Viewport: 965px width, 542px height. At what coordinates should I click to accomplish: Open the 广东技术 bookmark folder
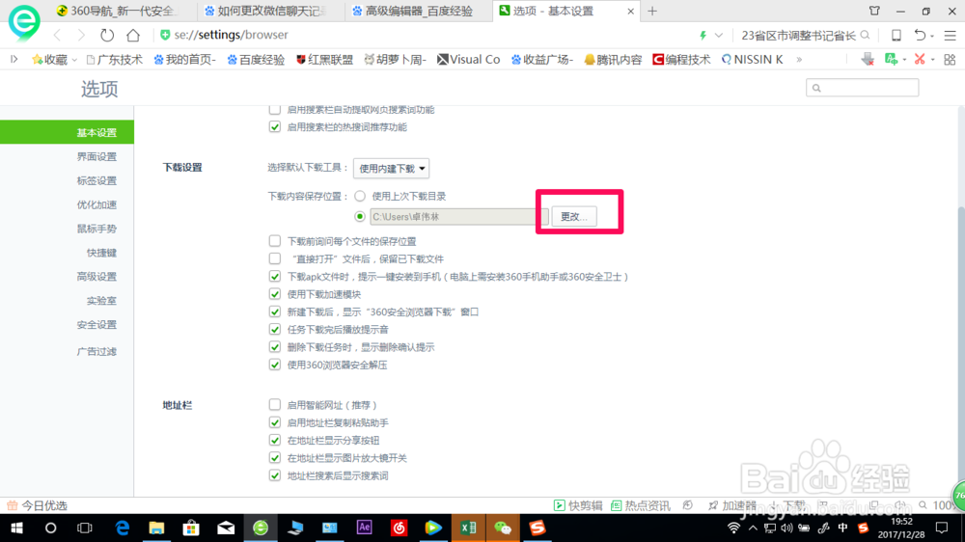[115, 60]
